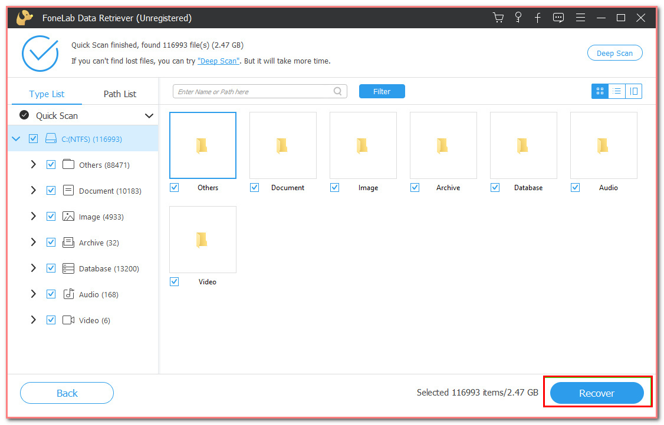
Task: Click the search magnifier icon
Action: tap(337, 91)
